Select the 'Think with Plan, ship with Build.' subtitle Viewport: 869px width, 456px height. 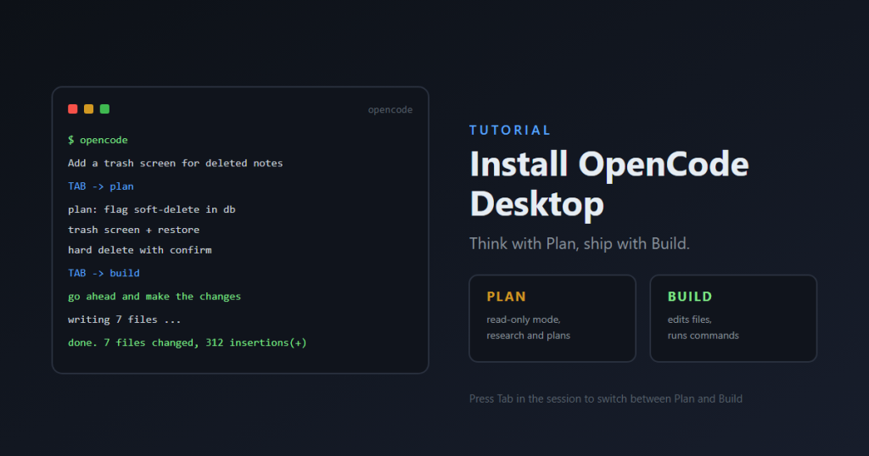(x=580, y=243)
